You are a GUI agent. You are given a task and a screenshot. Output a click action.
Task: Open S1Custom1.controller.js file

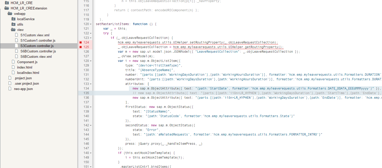click(38, 40)
